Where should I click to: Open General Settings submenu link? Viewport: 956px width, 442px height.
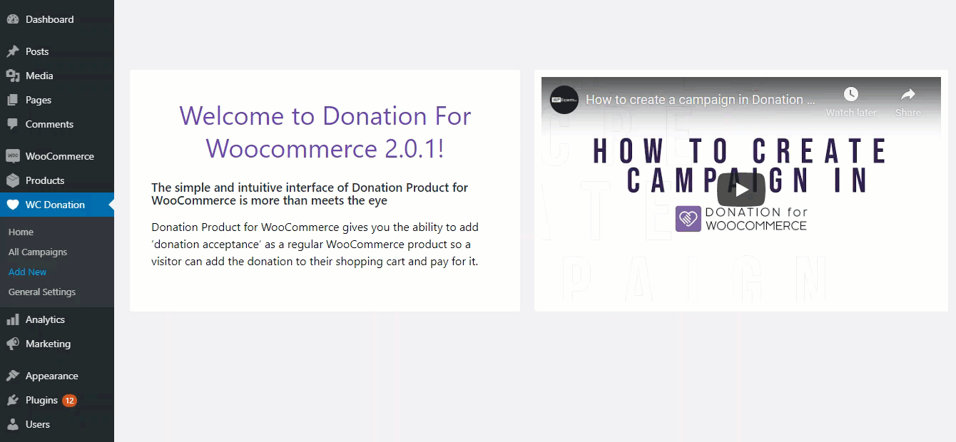42,292
